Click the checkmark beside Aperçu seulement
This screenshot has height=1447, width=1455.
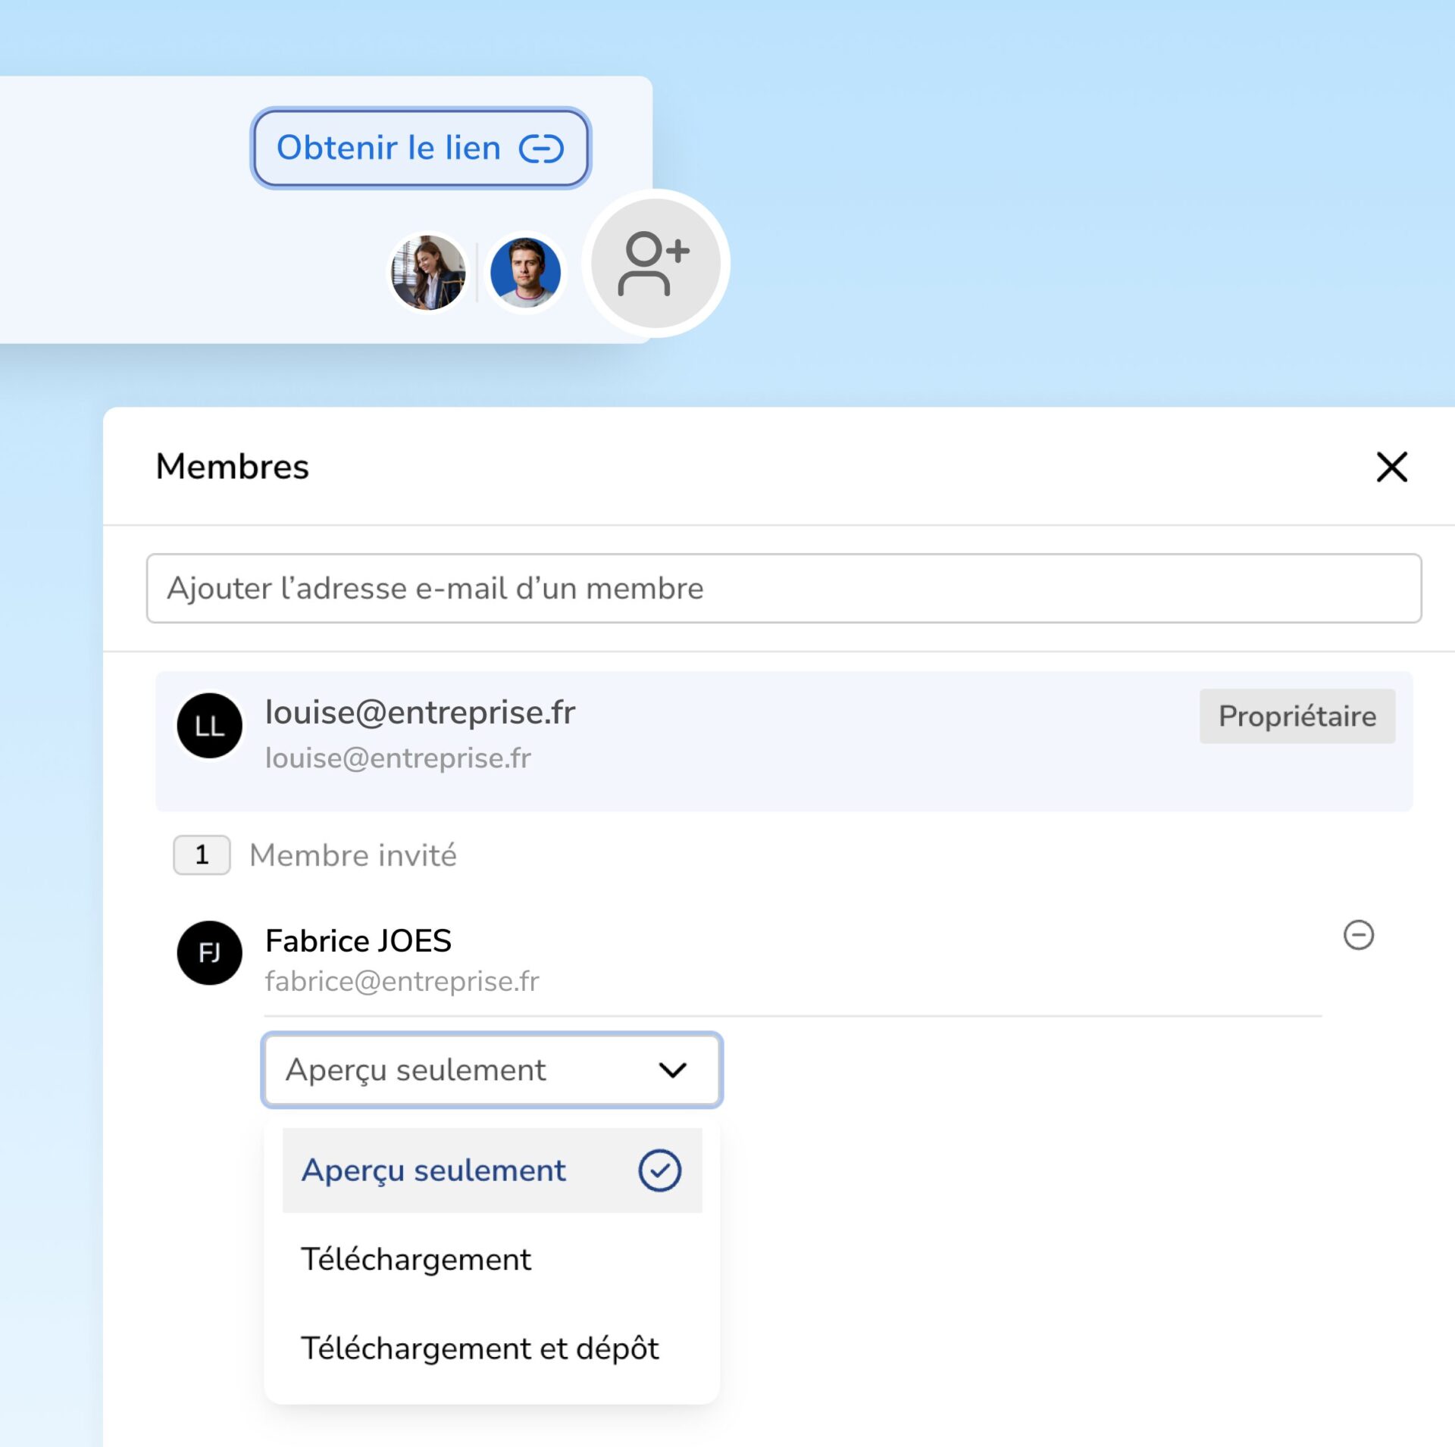point(659,1170)
